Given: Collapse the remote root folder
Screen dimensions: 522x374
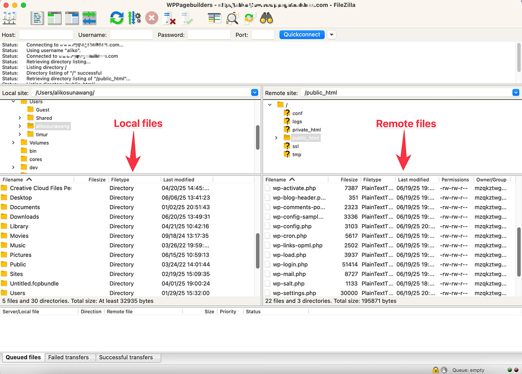Looking at the screenshot, I should pyautogui.click(x=270, y=105).
